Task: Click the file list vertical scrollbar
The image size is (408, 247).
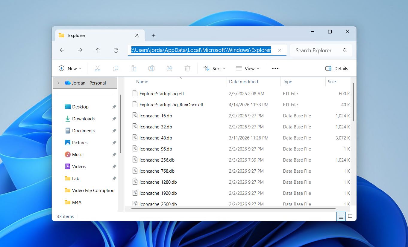Action: click(x=354, y=102)
